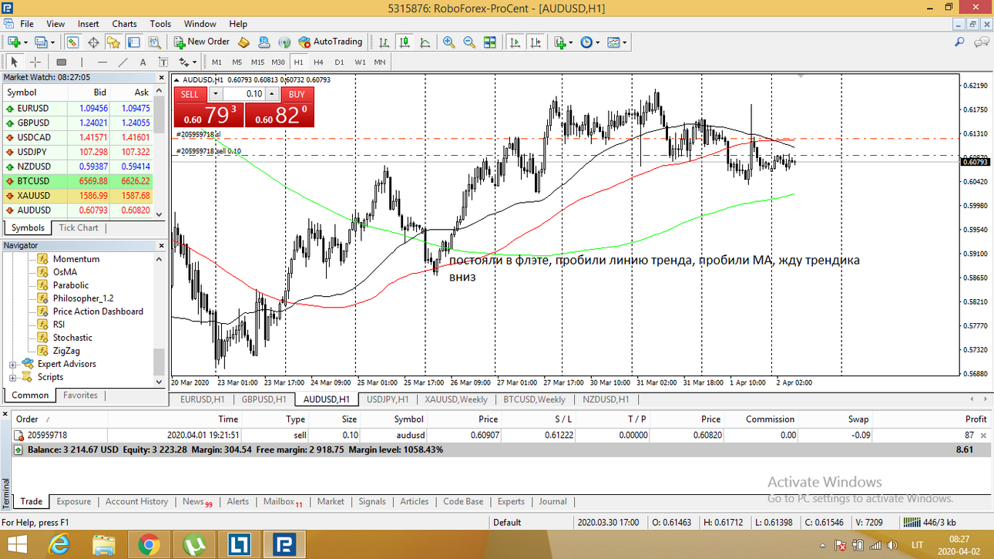Open the Profiles toolbar icon

point(41,42)
